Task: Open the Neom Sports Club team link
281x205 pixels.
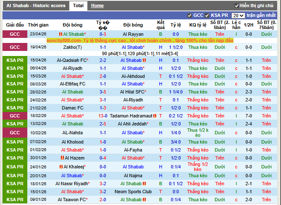Action: pos(133,192)
